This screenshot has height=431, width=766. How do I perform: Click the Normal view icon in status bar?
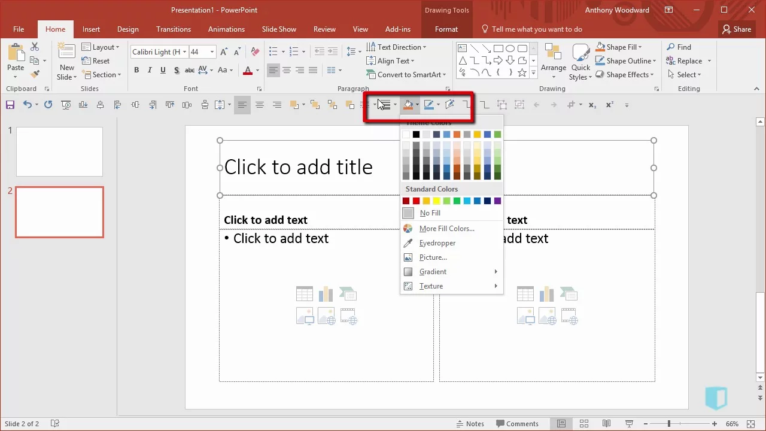pyautogui.click(x=561, y=424)
